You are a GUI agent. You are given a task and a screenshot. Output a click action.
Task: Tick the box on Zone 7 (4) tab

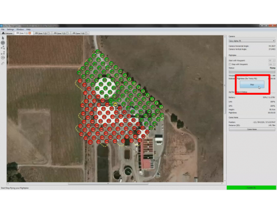tap(86, 33)
